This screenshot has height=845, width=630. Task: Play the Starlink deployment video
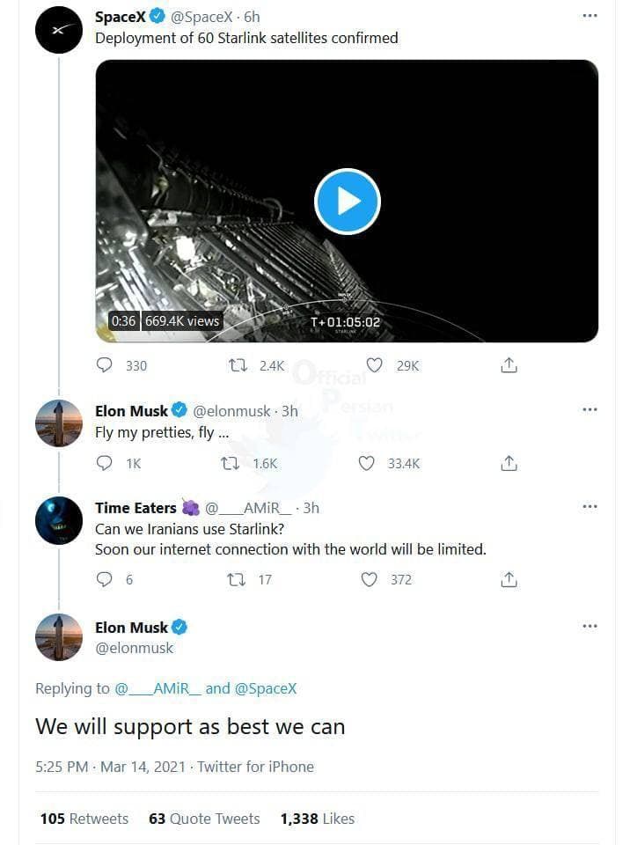pos(347,202)
